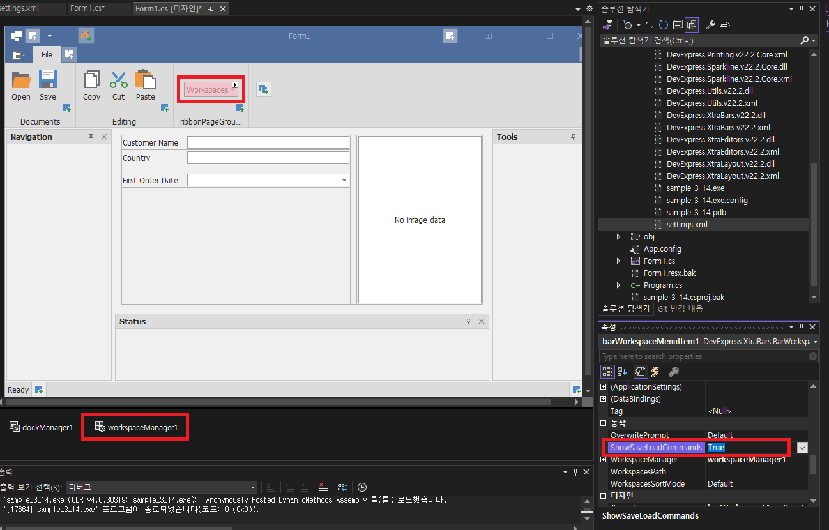
Task: Select the Cut scissors icon
Action: 119,79
